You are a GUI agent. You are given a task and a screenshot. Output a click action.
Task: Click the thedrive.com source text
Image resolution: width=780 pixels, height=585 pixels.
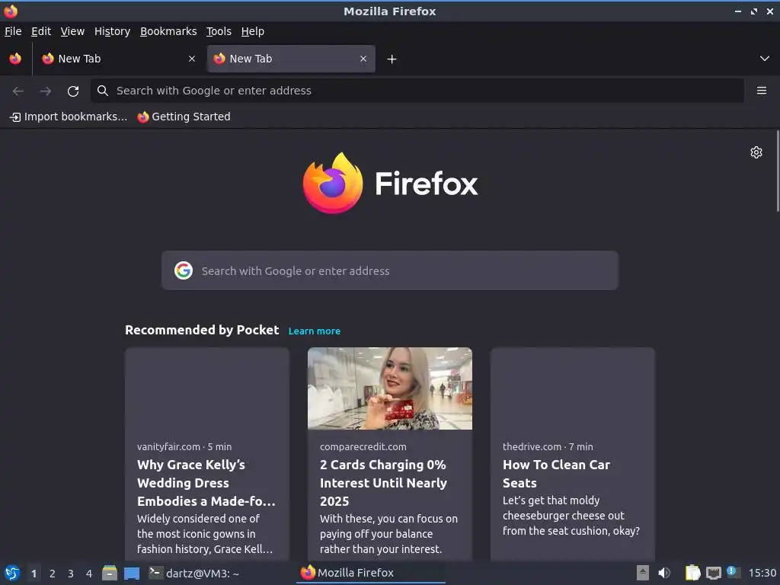click(x=532, y=446)
